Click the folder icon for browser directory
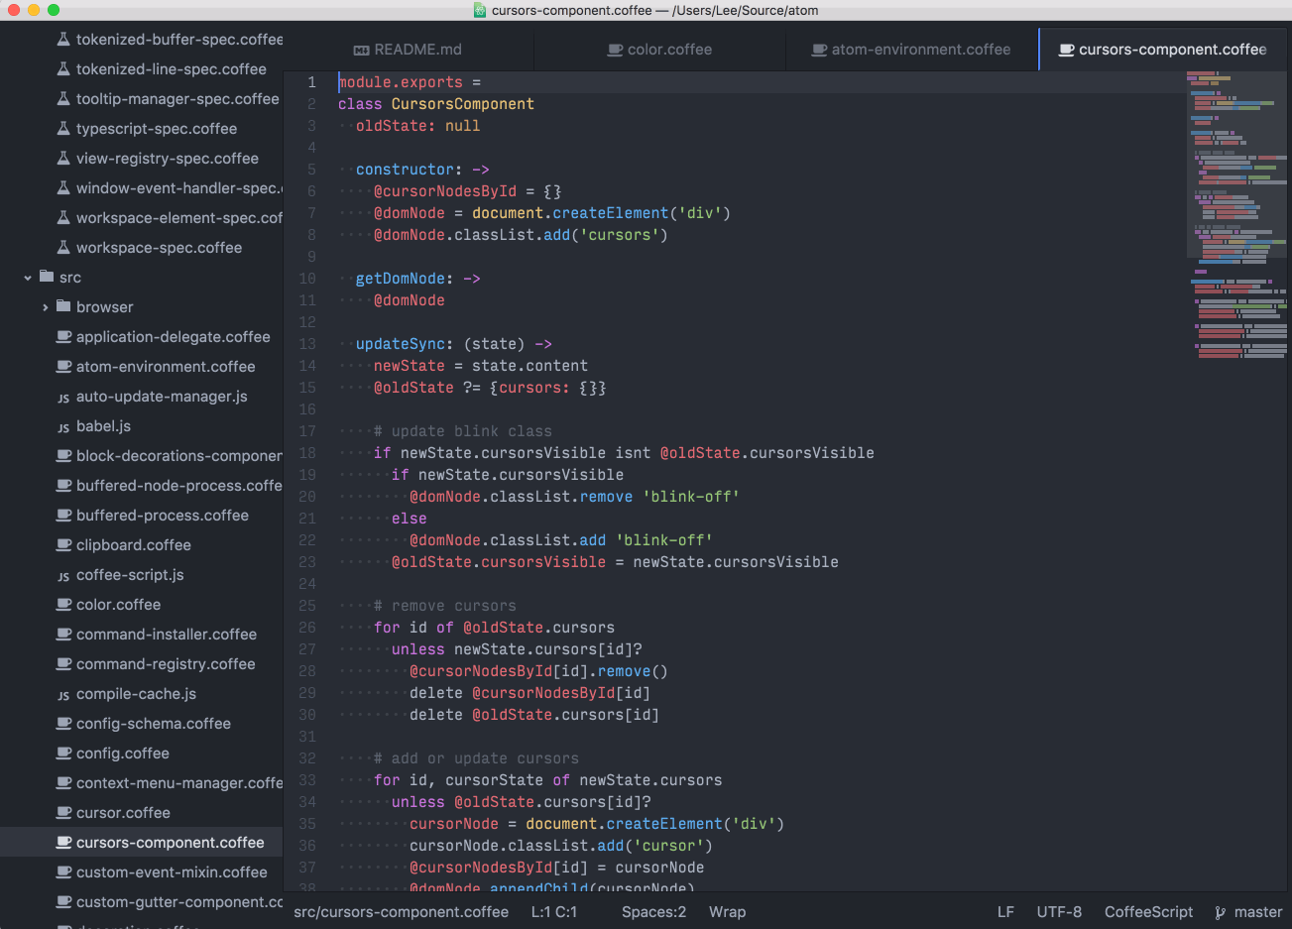Viewport: 1292px width, 929px height. pyautogui.click(x=63, y=307)
